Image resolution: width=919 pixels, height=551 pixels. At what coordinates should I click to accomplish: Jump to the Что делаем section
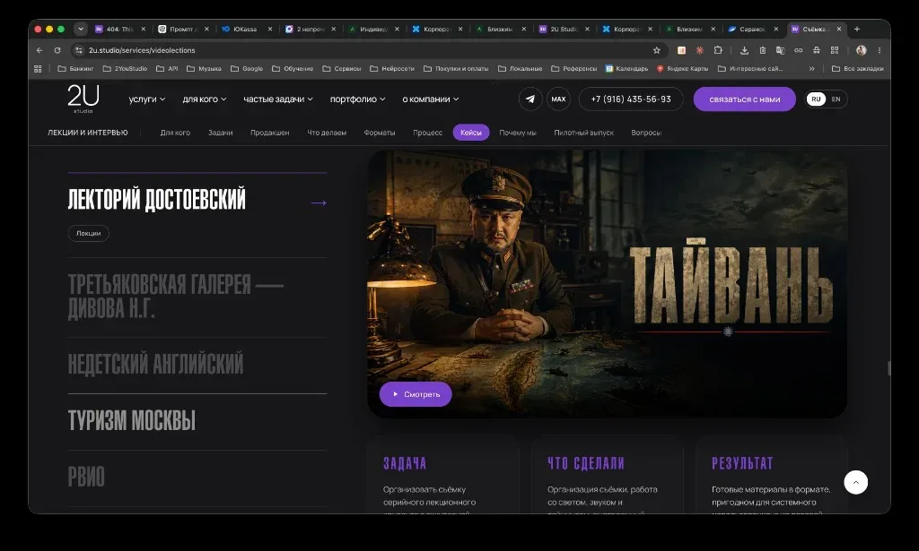327,133
